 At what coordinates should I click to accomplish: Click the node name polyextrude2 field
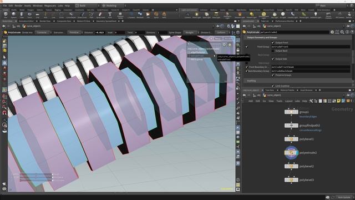(x=295, y=32)
